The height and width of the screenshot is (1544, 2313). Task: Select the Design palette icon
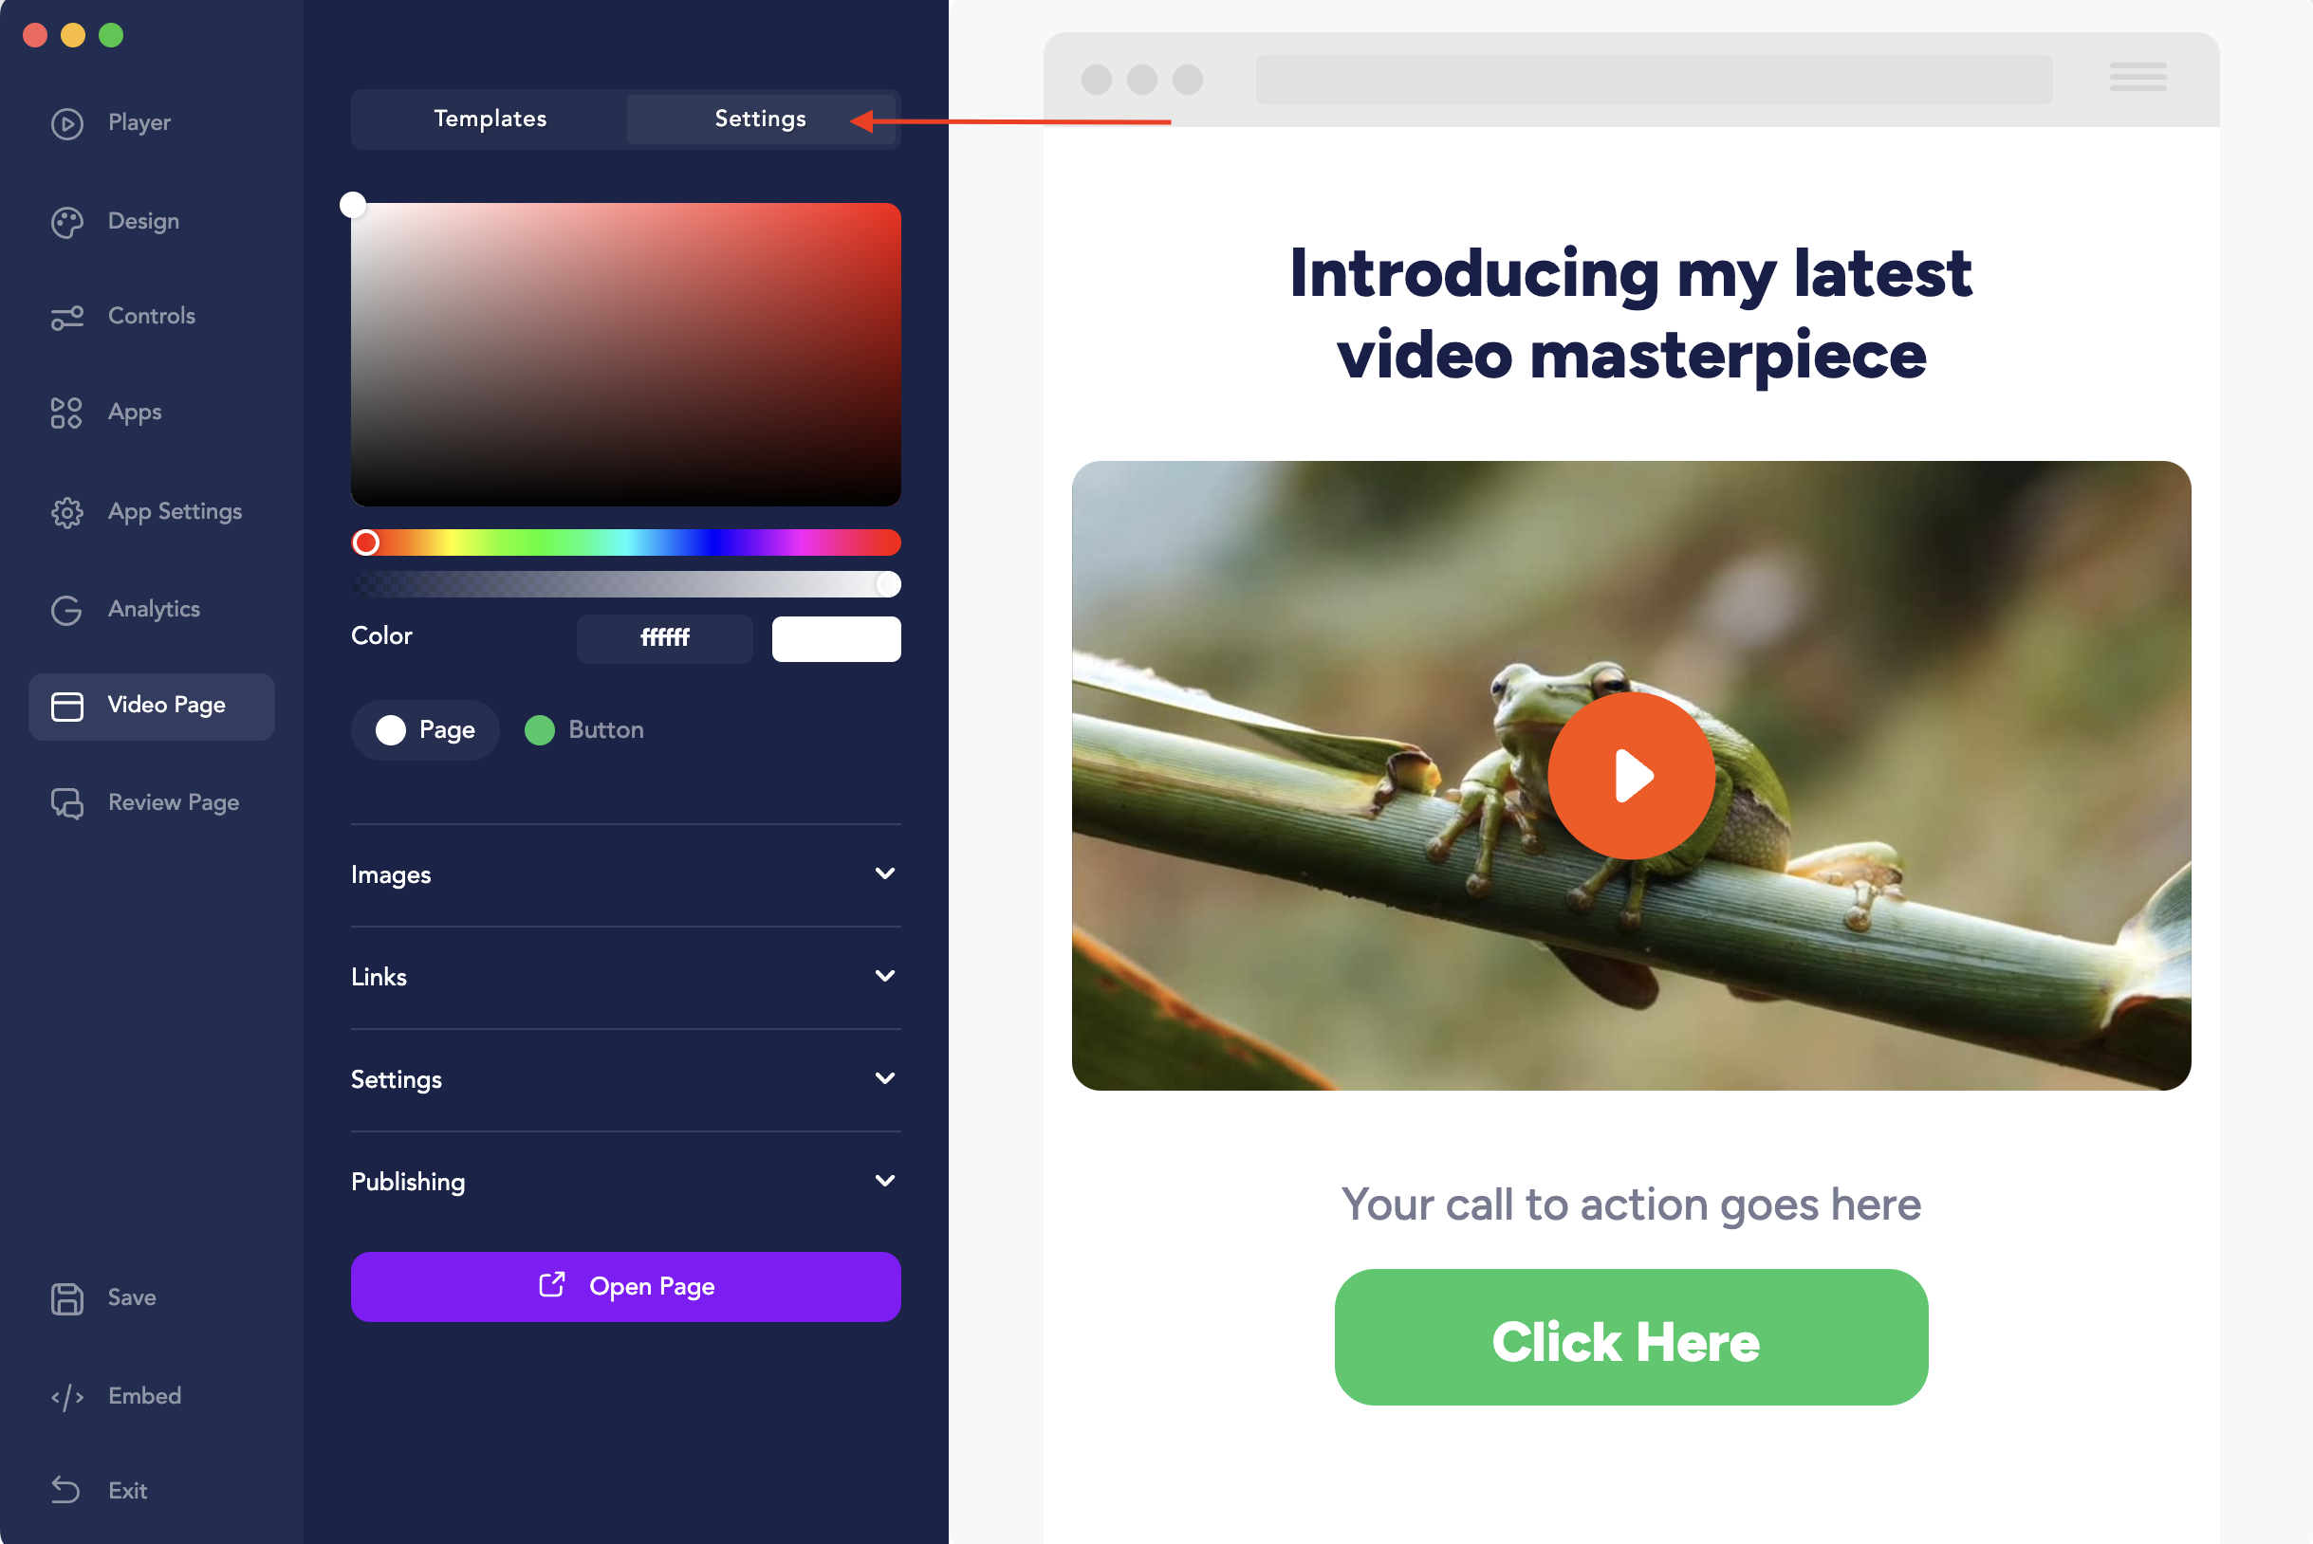point(67,223)
